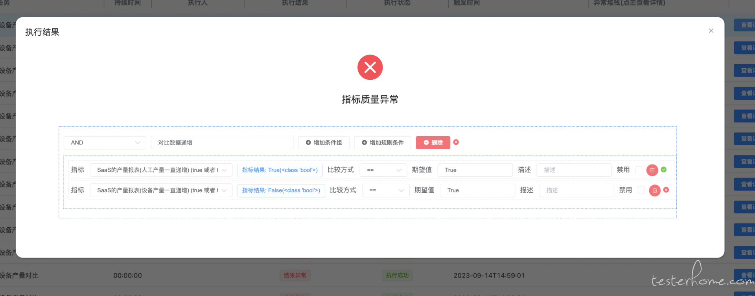755x296 pixels.
Task: Click green check status icon in 人工产量 row
Action: tap(664, 170)
